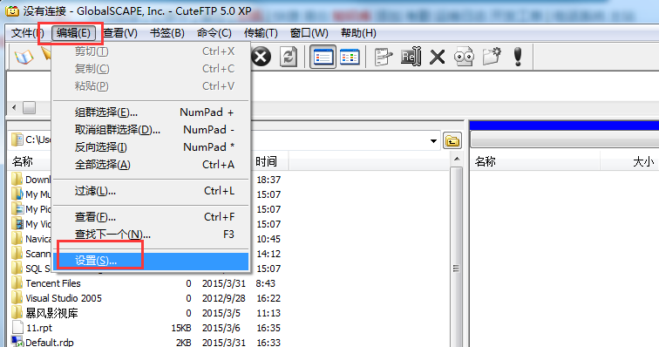Click the New folder toolbar icon
Screen dimensions: 659x347
(492, 57)
